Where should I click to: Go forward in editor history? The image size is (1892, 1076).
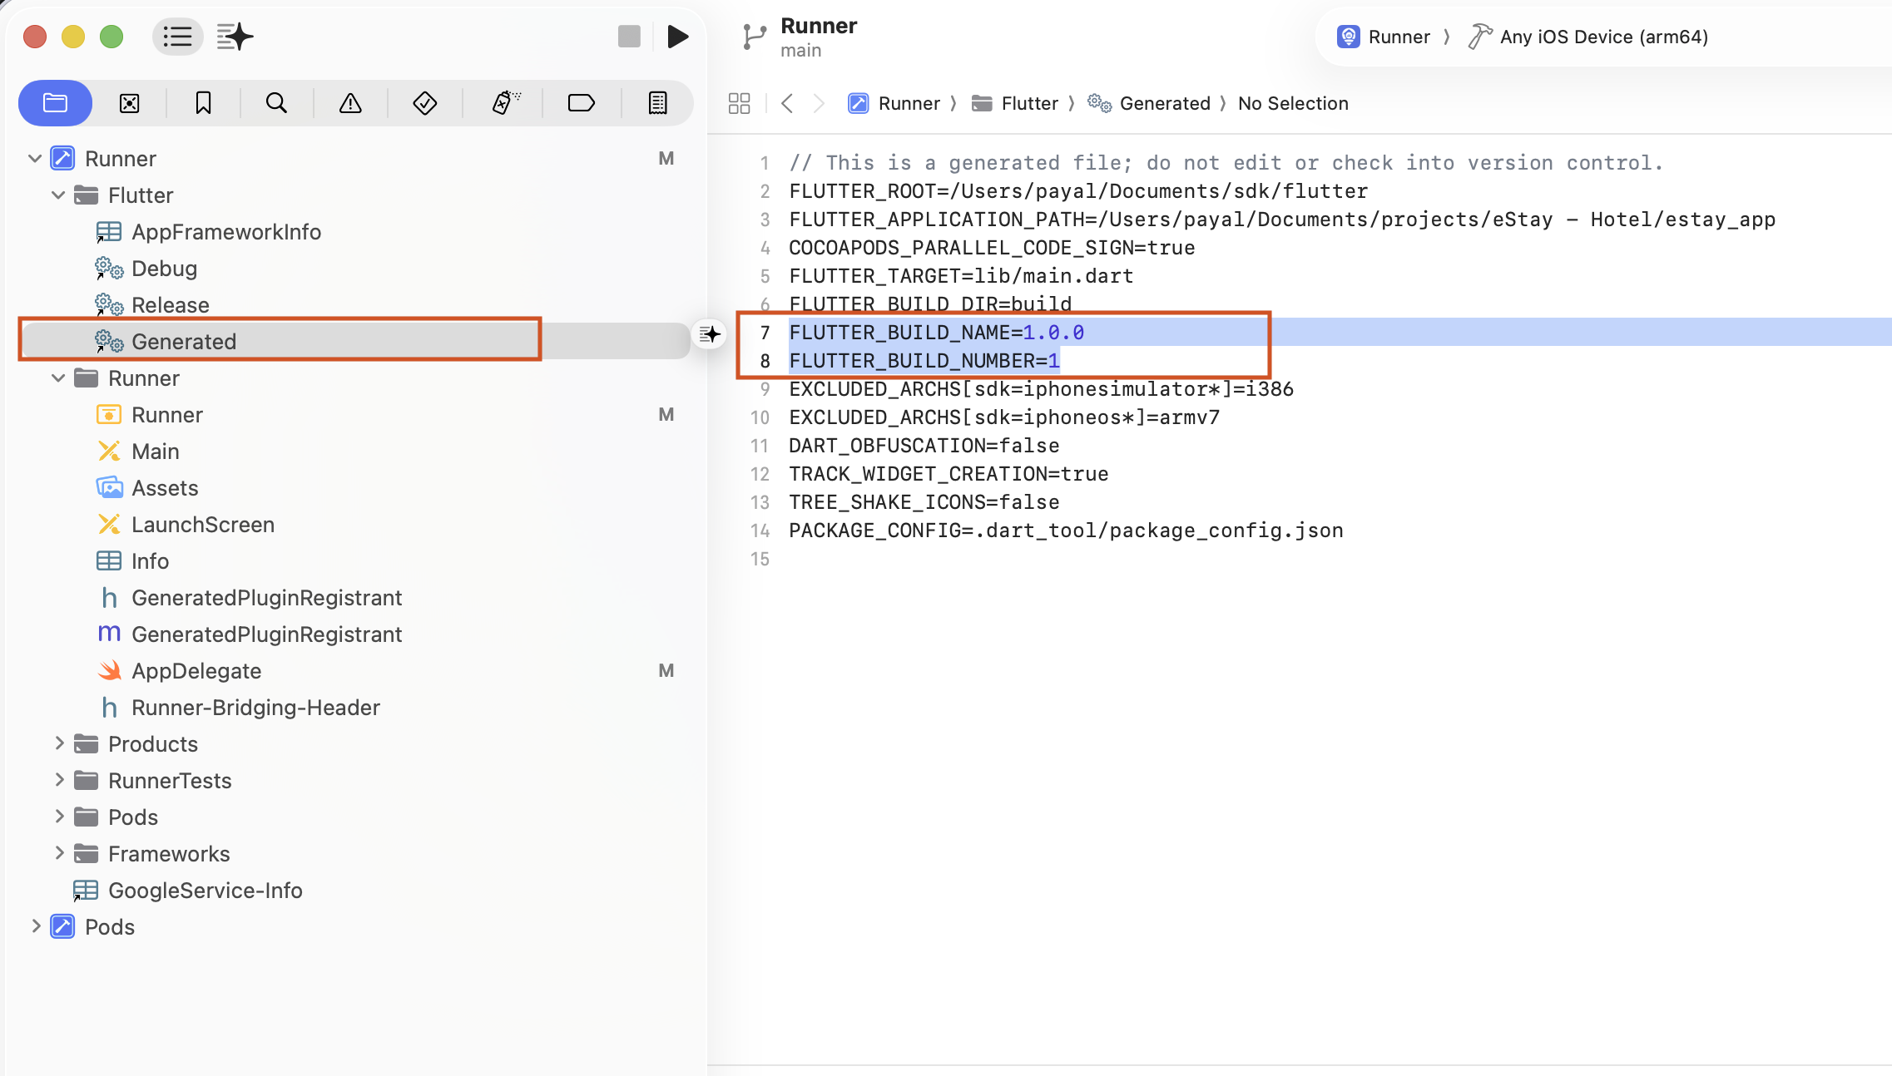(819, 103)
